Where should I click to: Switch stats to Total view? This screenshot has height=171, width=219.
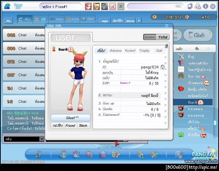163,37
